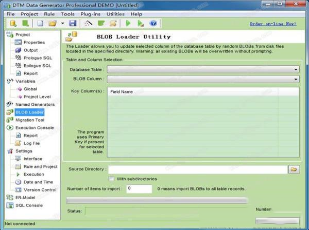The width and height of the screenshot is (309, 230).
Task: Open the File menu
Action: 10,14
